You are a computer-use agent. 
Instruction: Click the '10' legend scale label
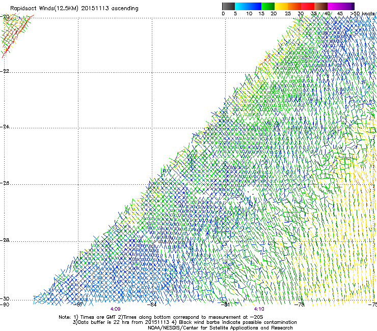[x=249, y=14]
